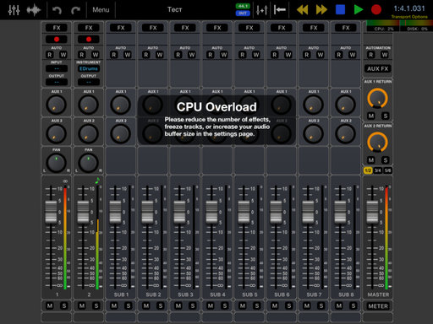
Task: Stop playback with the blue square
Action: point(340,9)
